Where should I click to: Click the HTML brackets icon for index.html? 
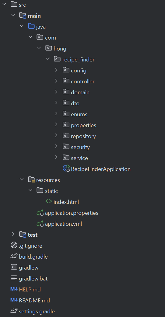(49, 201)
